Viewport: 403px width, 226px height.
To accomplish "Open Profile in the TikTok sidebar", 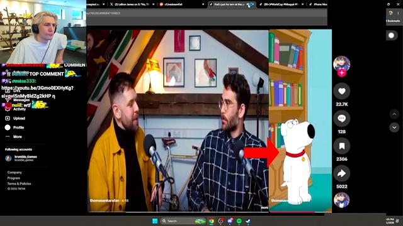I will coord(15,127).
